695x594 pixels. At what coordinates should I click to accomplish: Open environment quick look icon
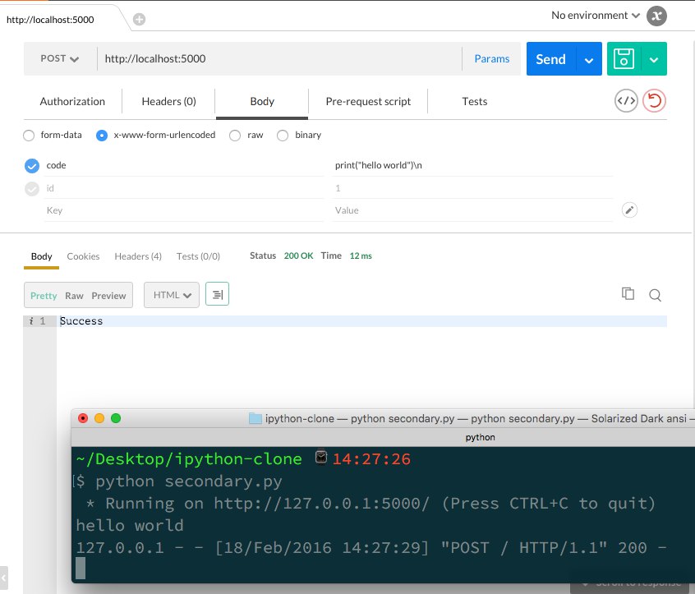click(x=656, y=16)
